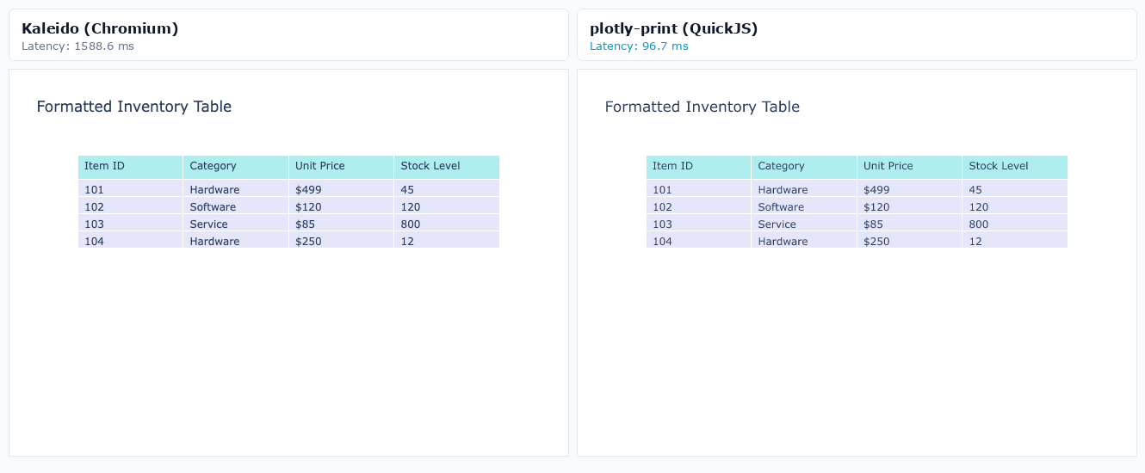Click stock level 12 in Kaleido table

(447, 240)
